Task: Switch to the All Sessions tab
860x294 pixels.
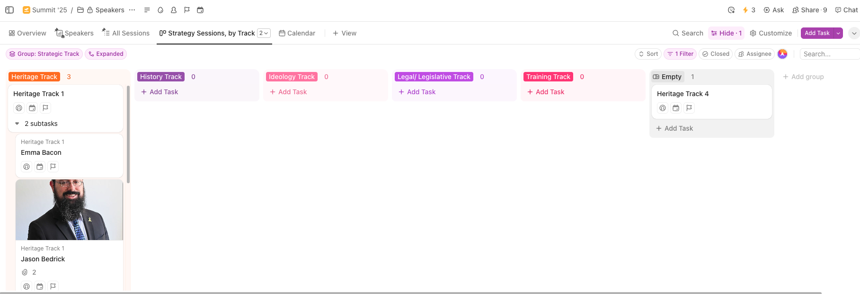Action: click(x=126, y=33)
